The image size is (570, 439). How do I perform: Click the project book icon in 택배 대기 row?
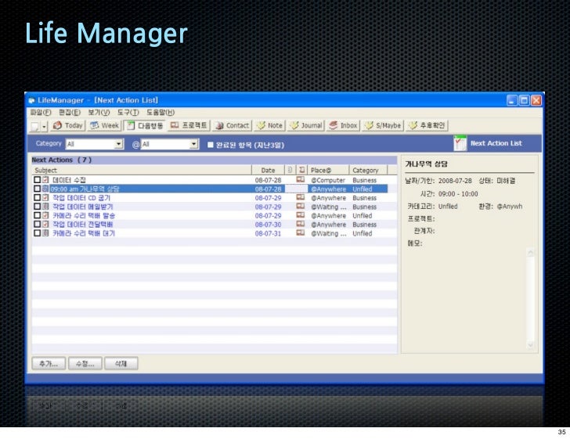point(301,232)
